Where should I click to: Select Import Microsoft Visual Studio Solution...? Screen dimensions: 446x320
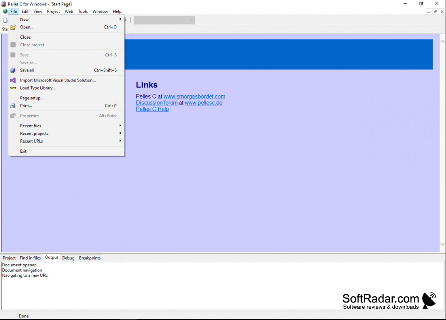click(x=67, y=80)
